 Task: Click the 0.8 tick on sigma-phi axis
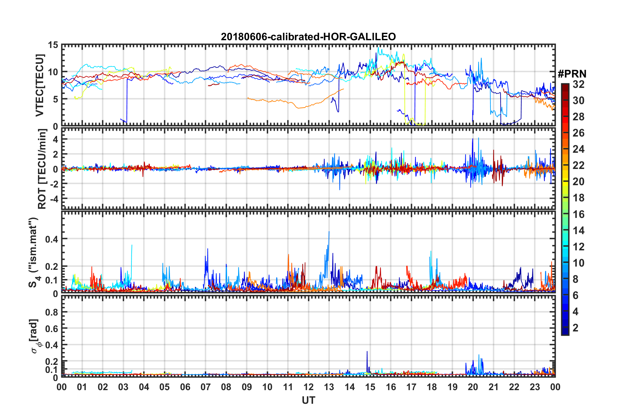click(52, 312)
